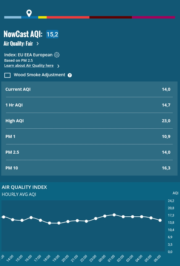Select the 19:00 data point on chart
Image resolution: width=180 pixels, height=266 pixels.
[x=59, y=223]
